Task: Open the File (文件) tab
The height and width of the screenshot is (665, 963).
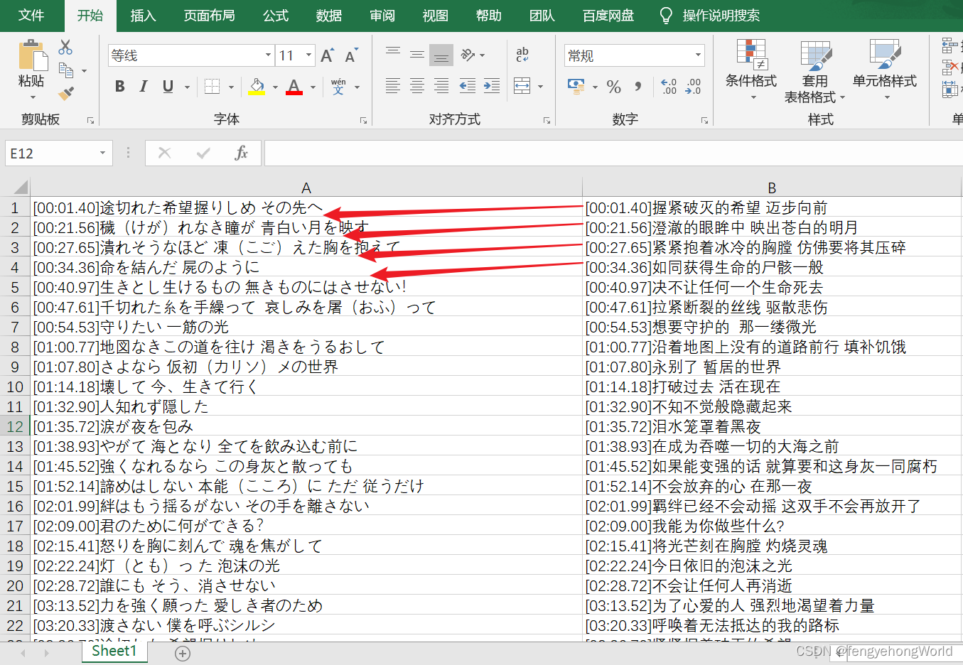Action: [31, 16]
